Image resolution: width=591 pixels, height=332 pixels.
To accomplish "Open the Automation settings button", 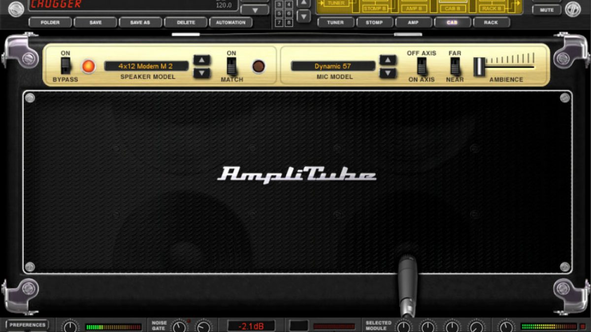I will coord(230,23).
